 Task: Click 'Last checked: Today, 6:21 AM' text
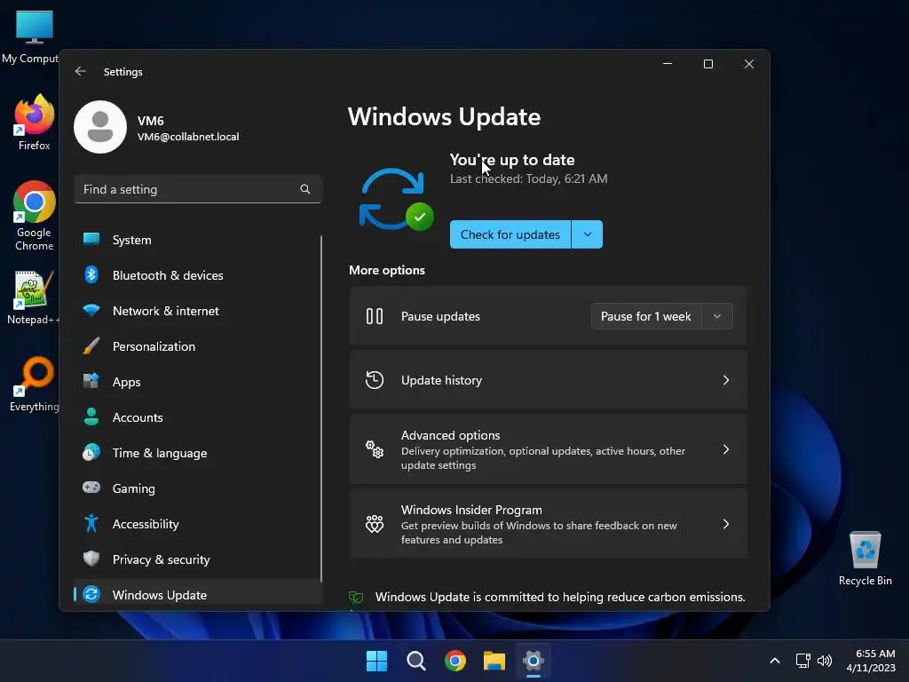[x=529, y=178]
